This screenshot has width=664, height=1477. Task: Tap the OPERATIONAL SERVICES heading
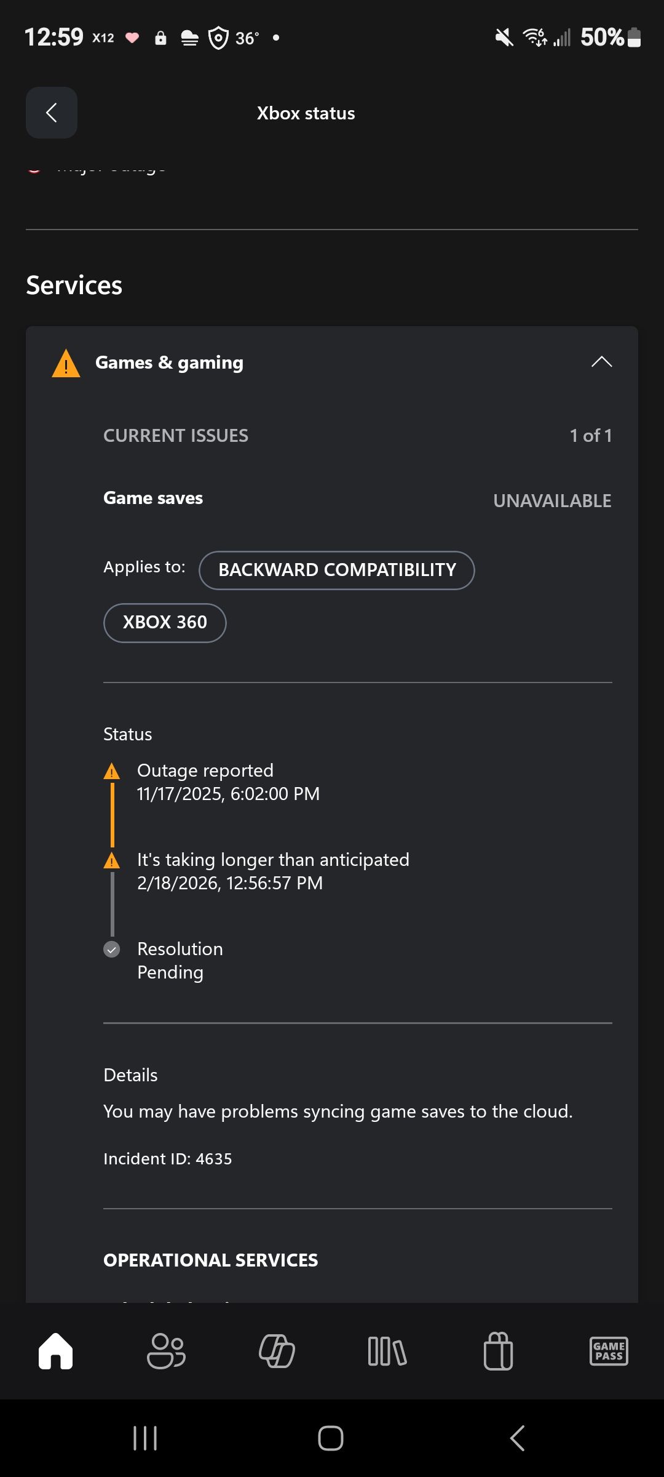point(211,1260)
